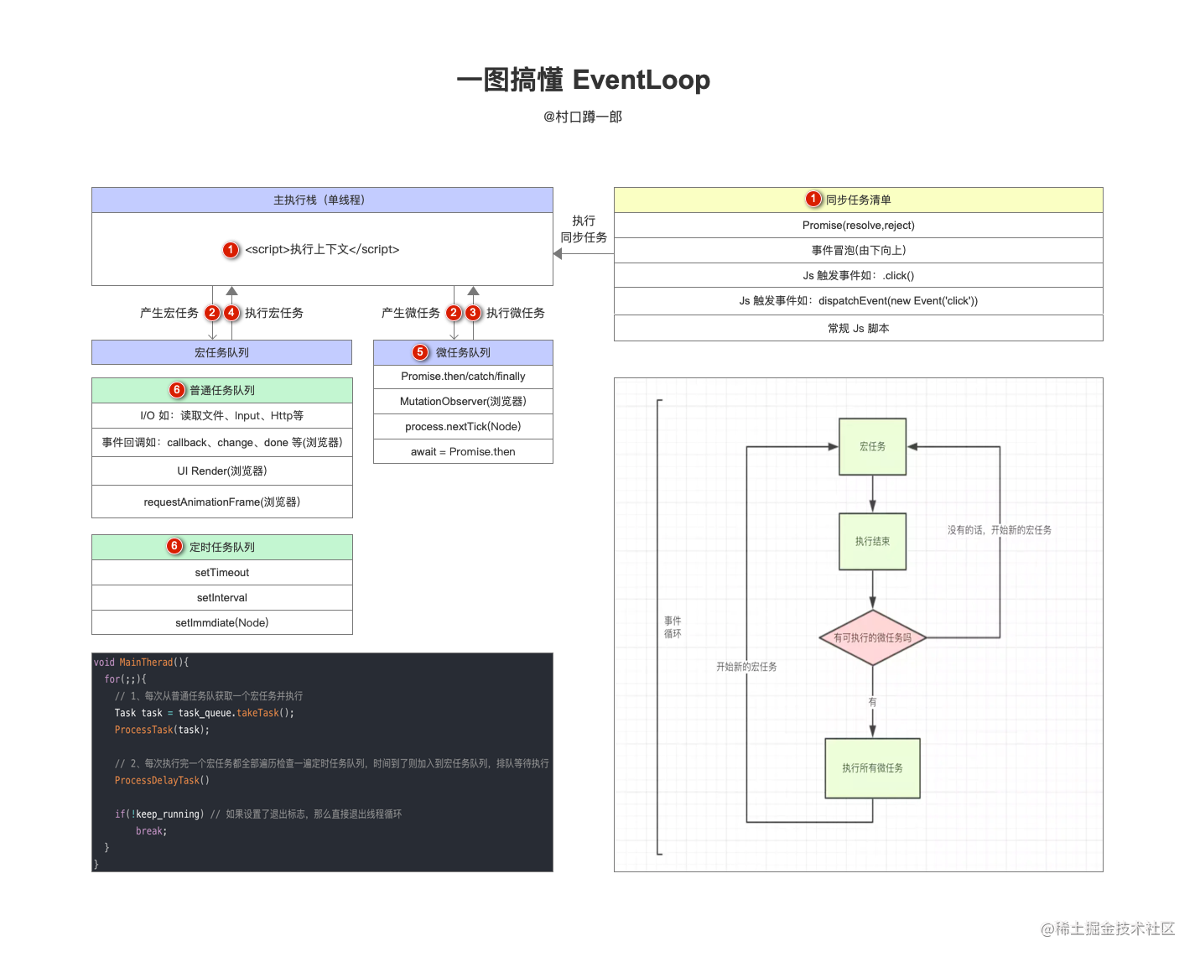
Task: Select the "主执行栈（单线程）" header bar
Action: point(322,200)
